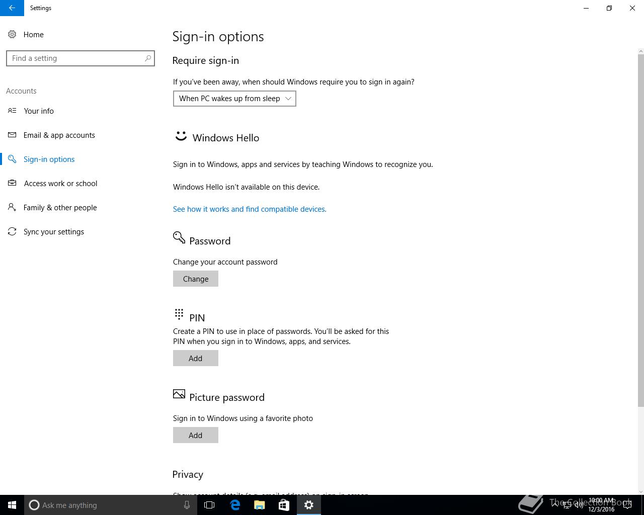Screen dimensions: 644x515
Task: Click the Require sign-in heading
Action: coord(206,61)
